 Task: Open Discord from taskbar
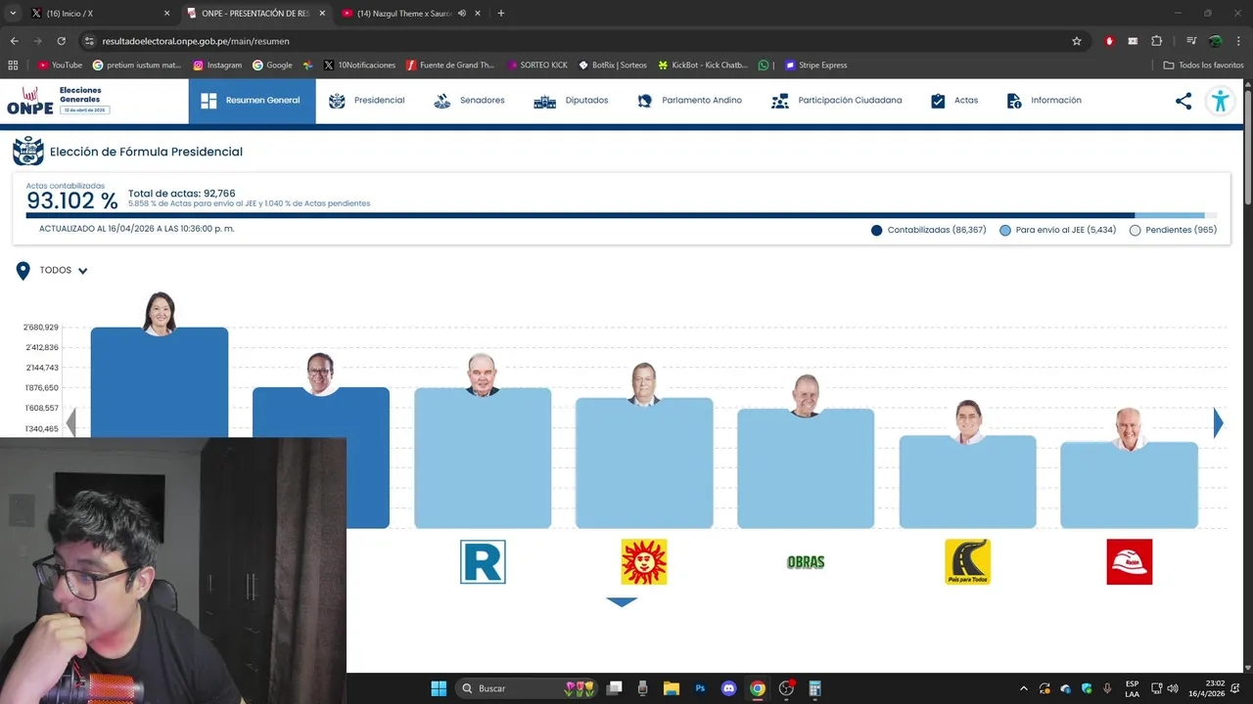click(x=728, y=688)
